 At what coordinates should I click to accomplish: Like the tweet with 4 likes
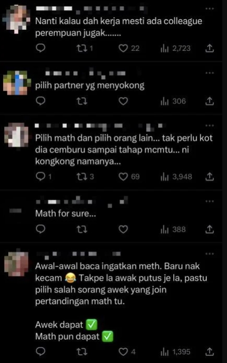127,351
